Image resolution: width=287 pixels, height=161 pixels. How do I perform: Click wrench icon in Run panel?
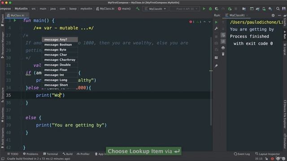pyautogui.click(x=216, y=29)
